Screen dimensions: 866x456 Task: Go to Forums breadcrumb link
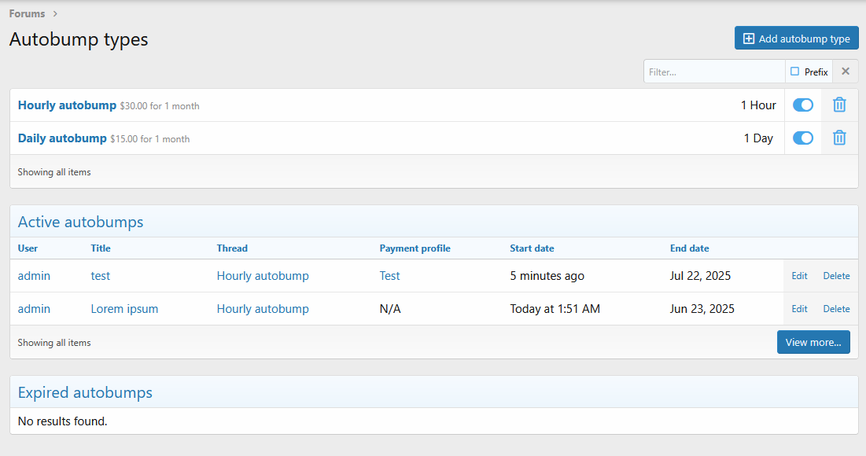[27, 13]
